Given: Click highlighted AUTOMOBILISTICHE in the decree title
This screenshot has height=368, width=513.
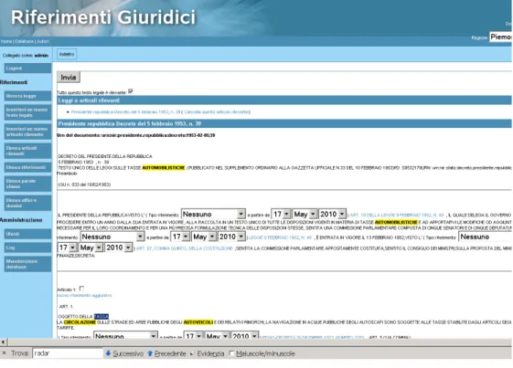Looking at the screenshot, I should point(164,168).
